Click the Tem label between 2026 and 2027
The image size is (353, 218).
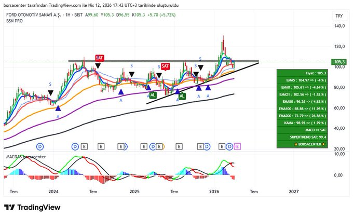coord(254,192)
